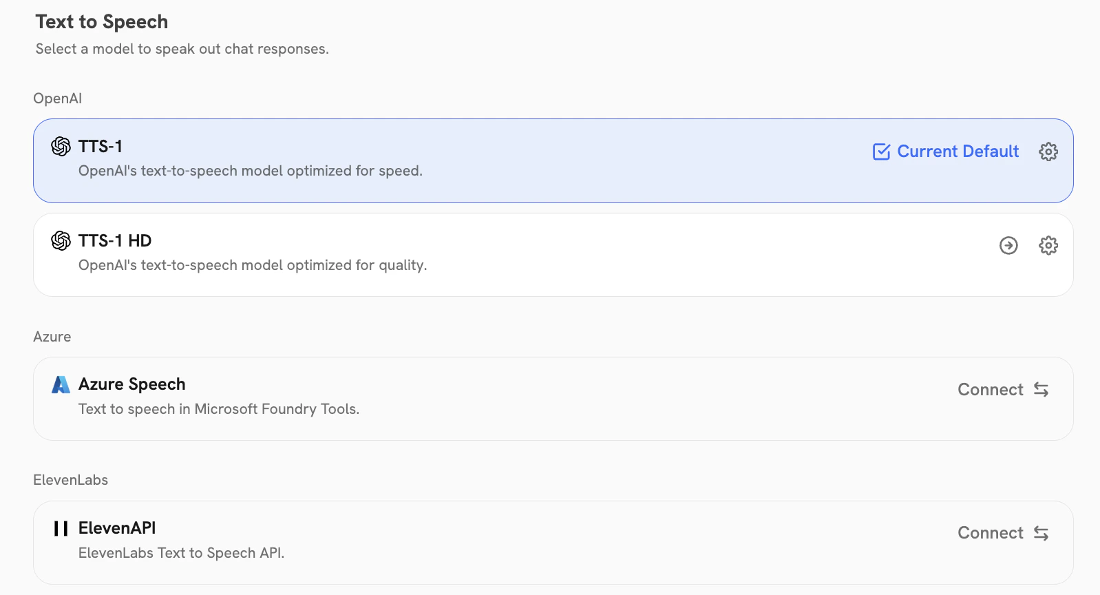1100x595 pixels.
Task: Click the sync icon beside Azure Speech Connect
Action: 1041,390
